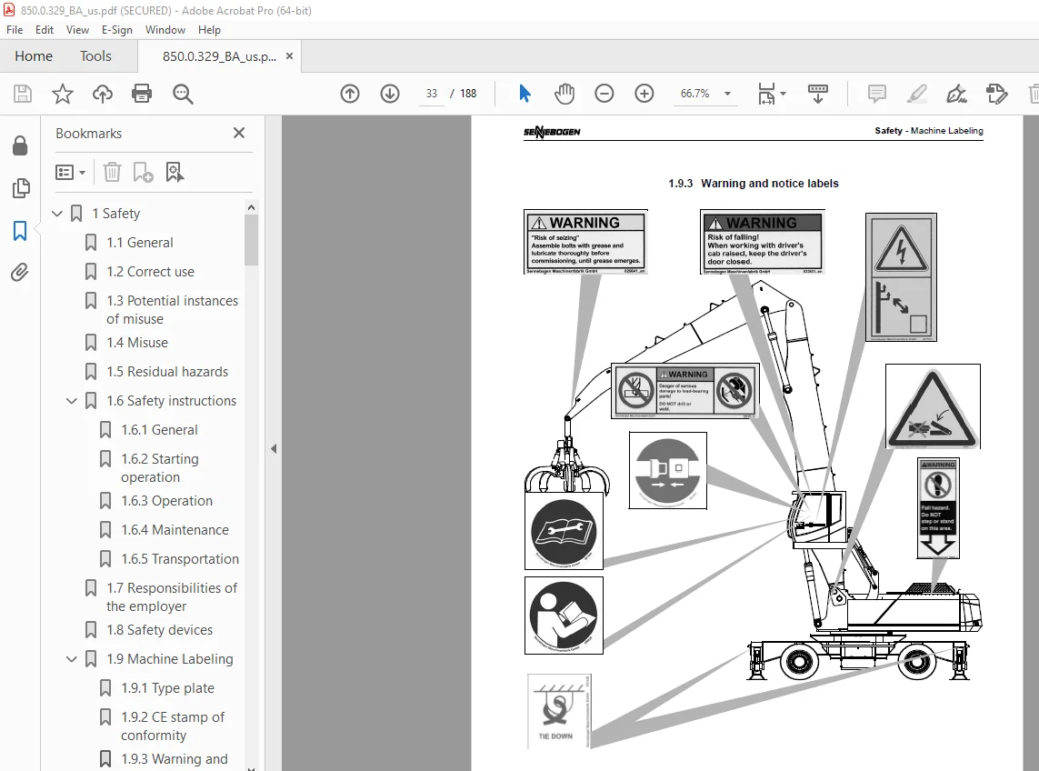Open zoom level dropdown arrow
Image resolution: width=1039 pixels, height=771 pixels.
tap(727, 94)
